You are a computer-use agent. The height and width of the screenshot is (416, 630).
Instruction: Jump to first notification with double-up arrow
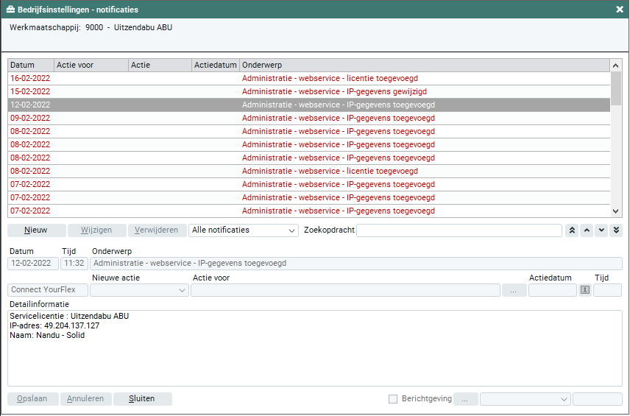click(x=572, y=230)
